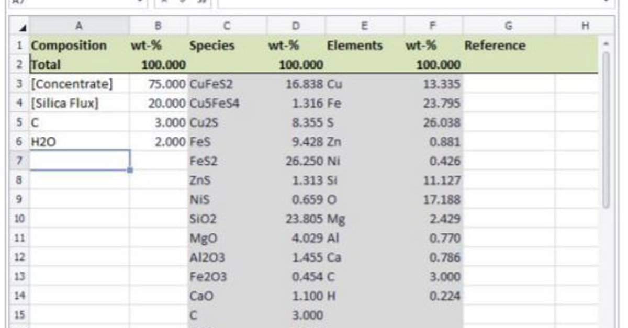Select row 10 header

pos(20,219)
